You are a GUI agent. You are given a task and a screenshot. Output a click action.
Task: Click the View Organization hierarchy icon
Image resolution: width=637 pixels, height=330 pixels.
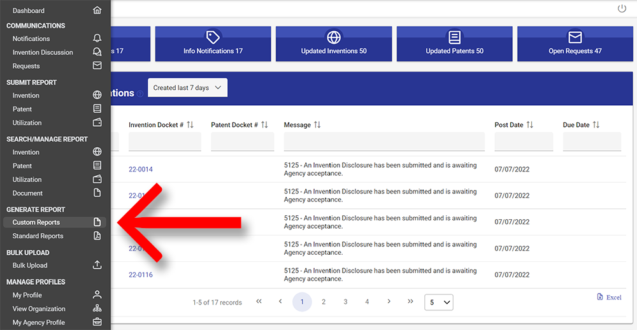point(97,308)
